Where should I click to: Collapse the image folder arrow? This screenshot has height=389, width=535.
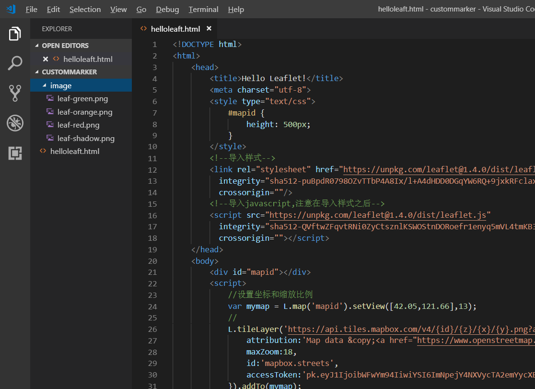[x=45, y=85]
